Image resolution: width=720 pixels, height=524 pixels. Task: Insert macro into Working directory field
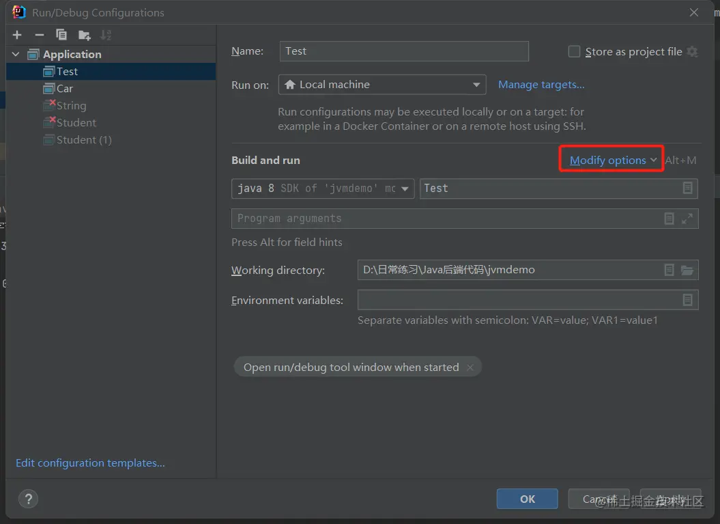tap(669, 270)
